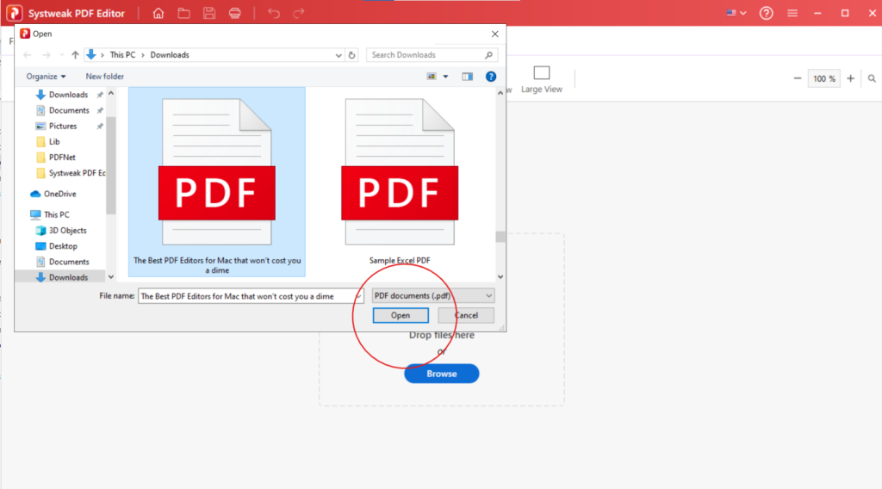Open folder icon in Systweak title bar
Image resolution: width=882 pixels, height=489 pixels.
coord(184,13)
